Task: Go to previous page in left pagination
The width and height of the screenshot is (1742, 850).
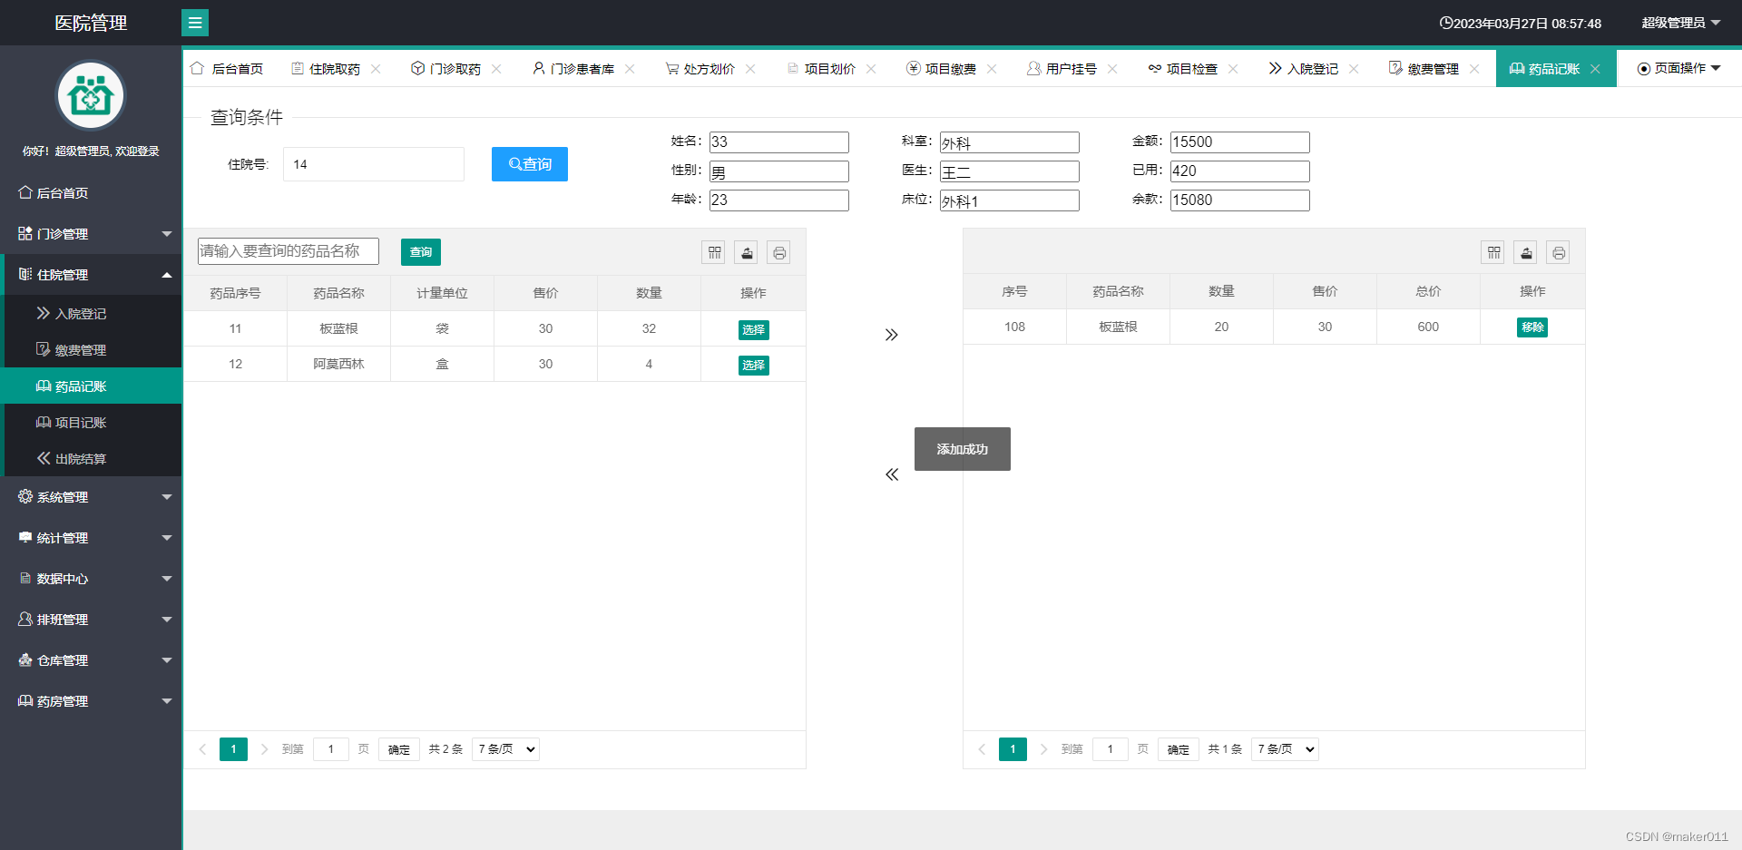Action: (x=202, y=749)
